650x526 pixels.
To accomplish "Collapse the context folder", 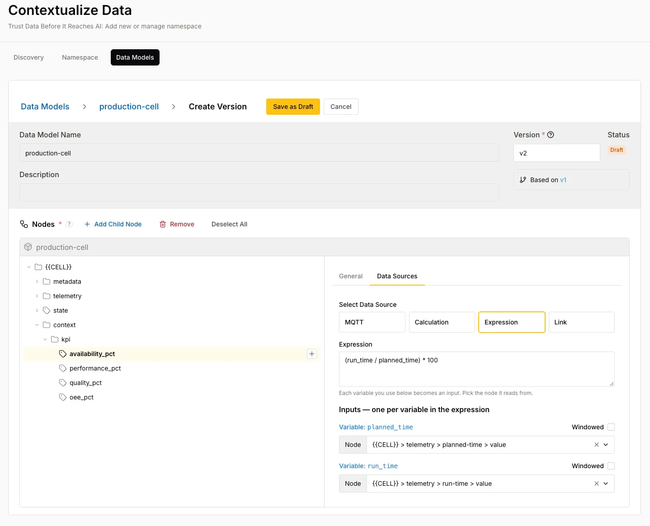I will [x=37, y=325].
